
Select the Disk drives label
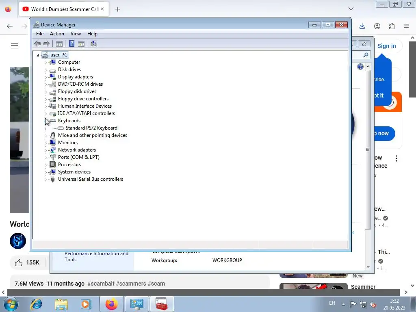[x=69, y=69]
